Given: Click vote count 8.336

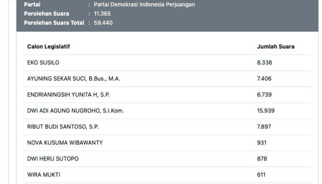Looking at the screenshot, I should coord(264,63).
